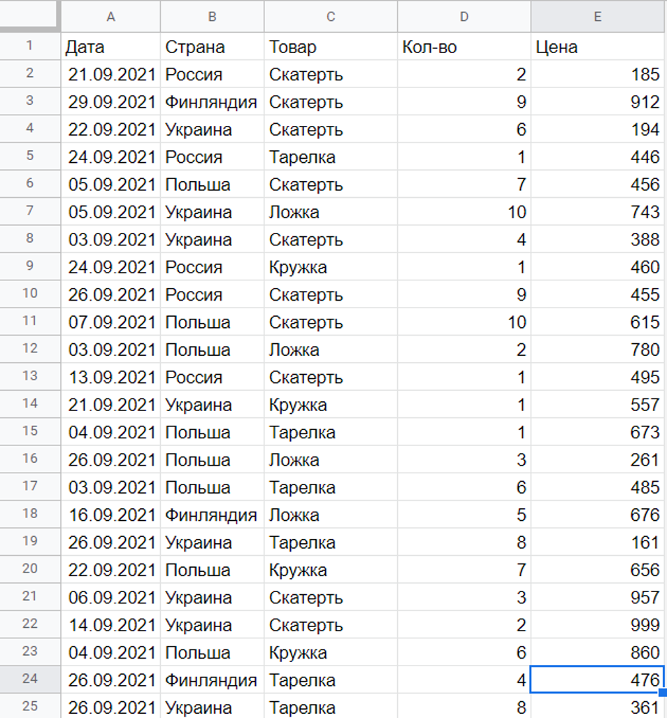The height and width of the screenshot is (718, 667).
Task: Select column C header
Action: (331, 17)
